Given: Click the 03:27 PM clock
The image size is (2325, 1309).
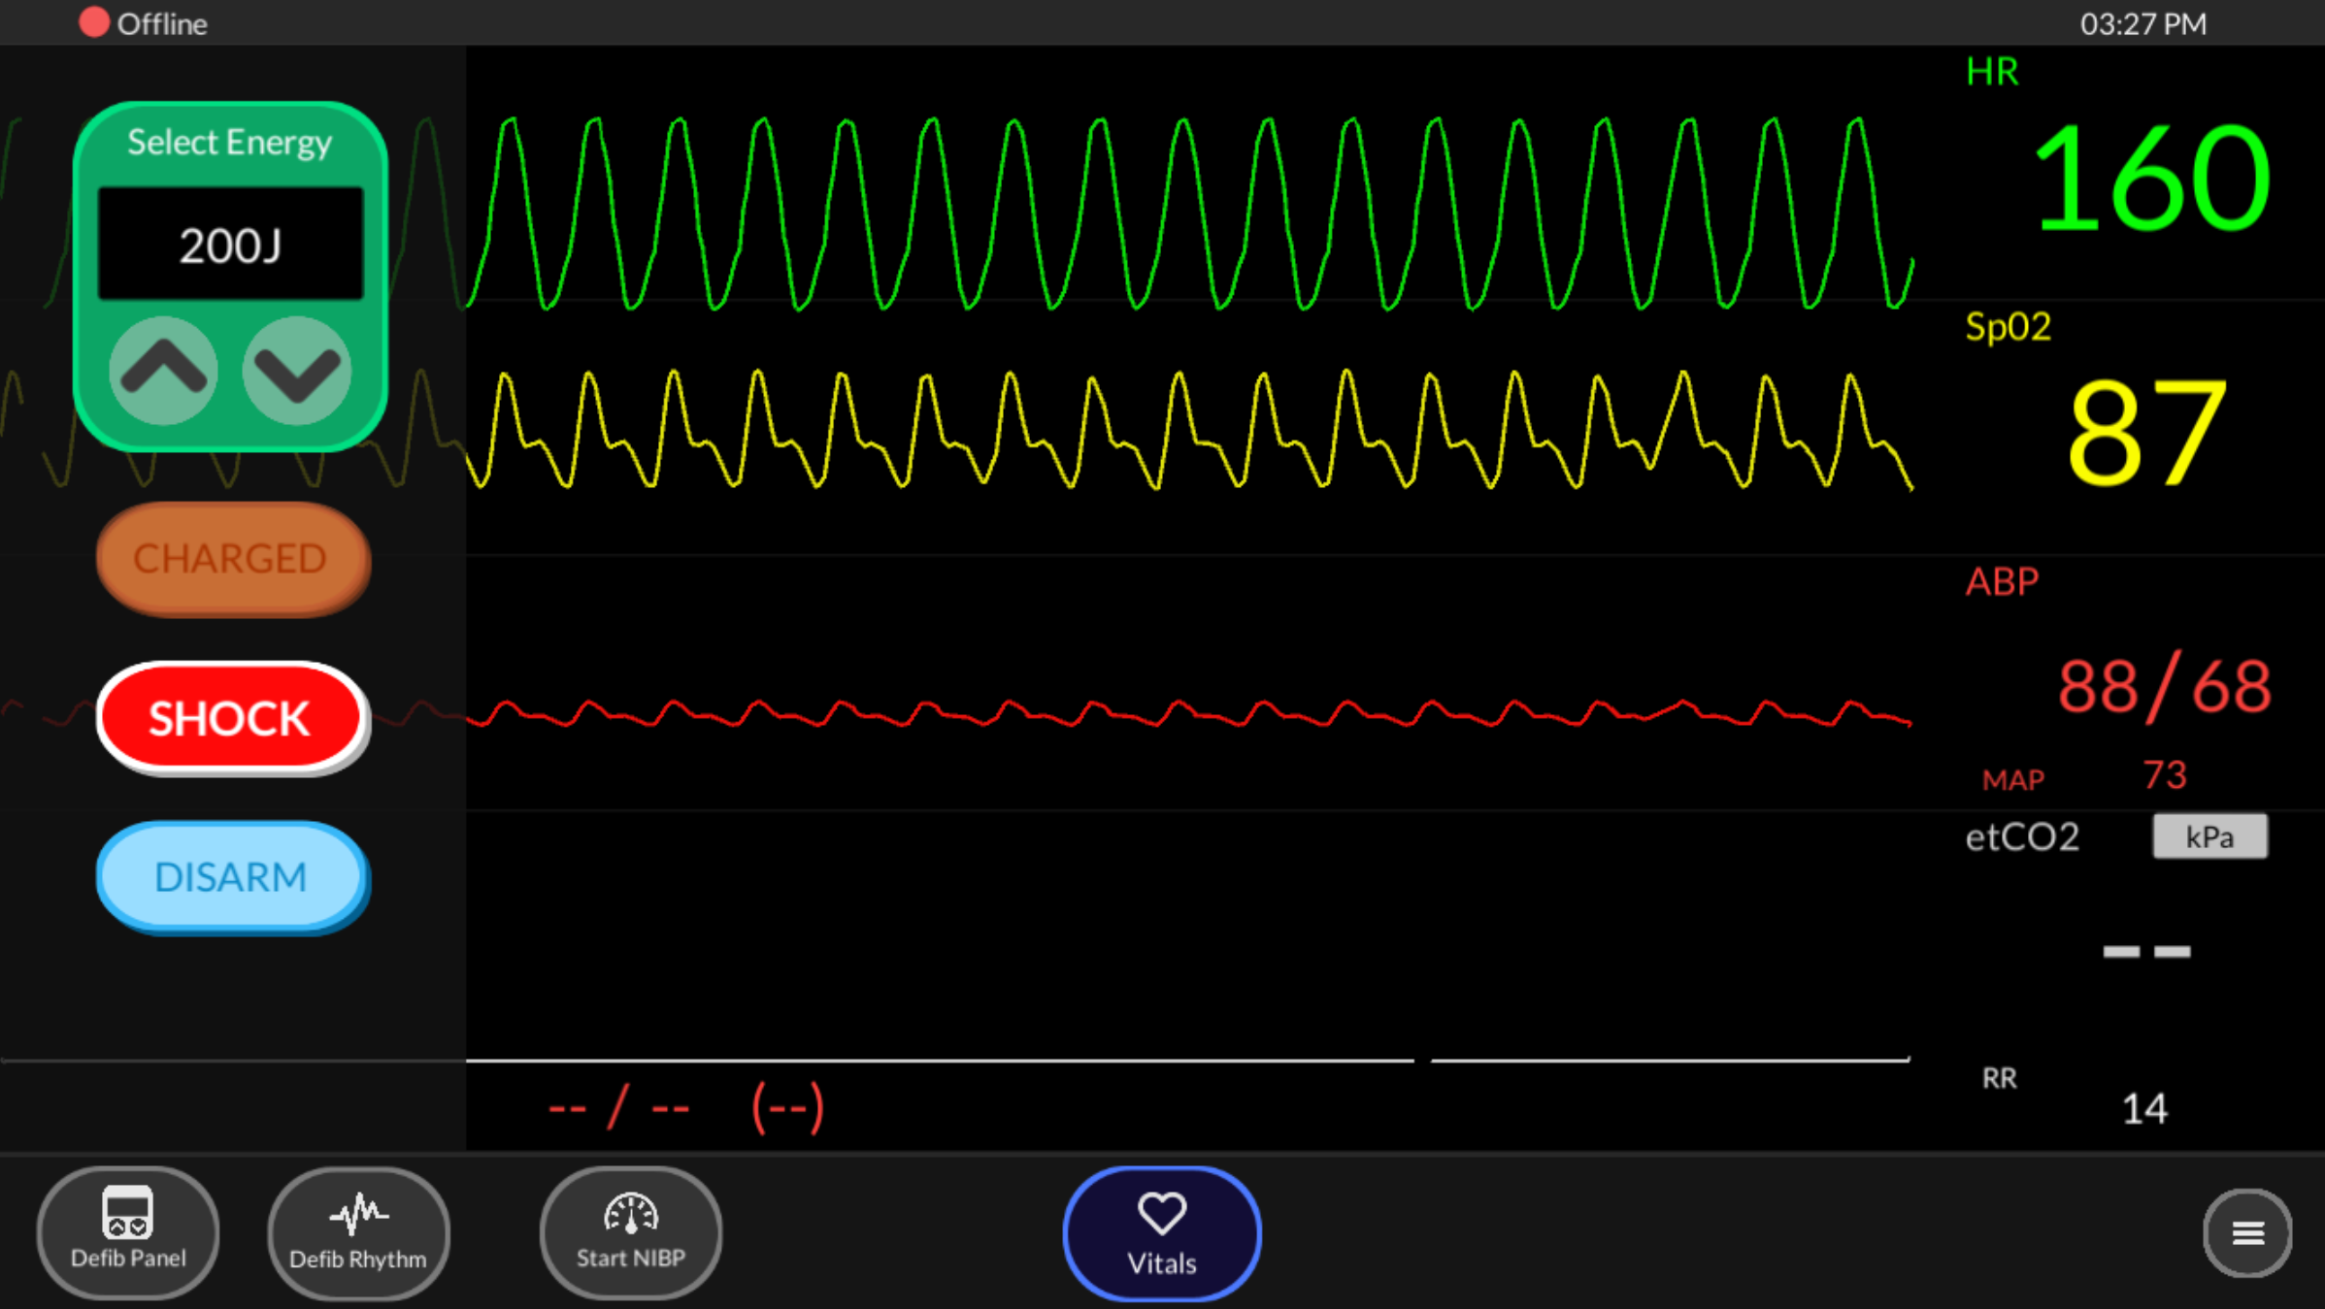Looking at the screenshot, I should point(2143,23).
